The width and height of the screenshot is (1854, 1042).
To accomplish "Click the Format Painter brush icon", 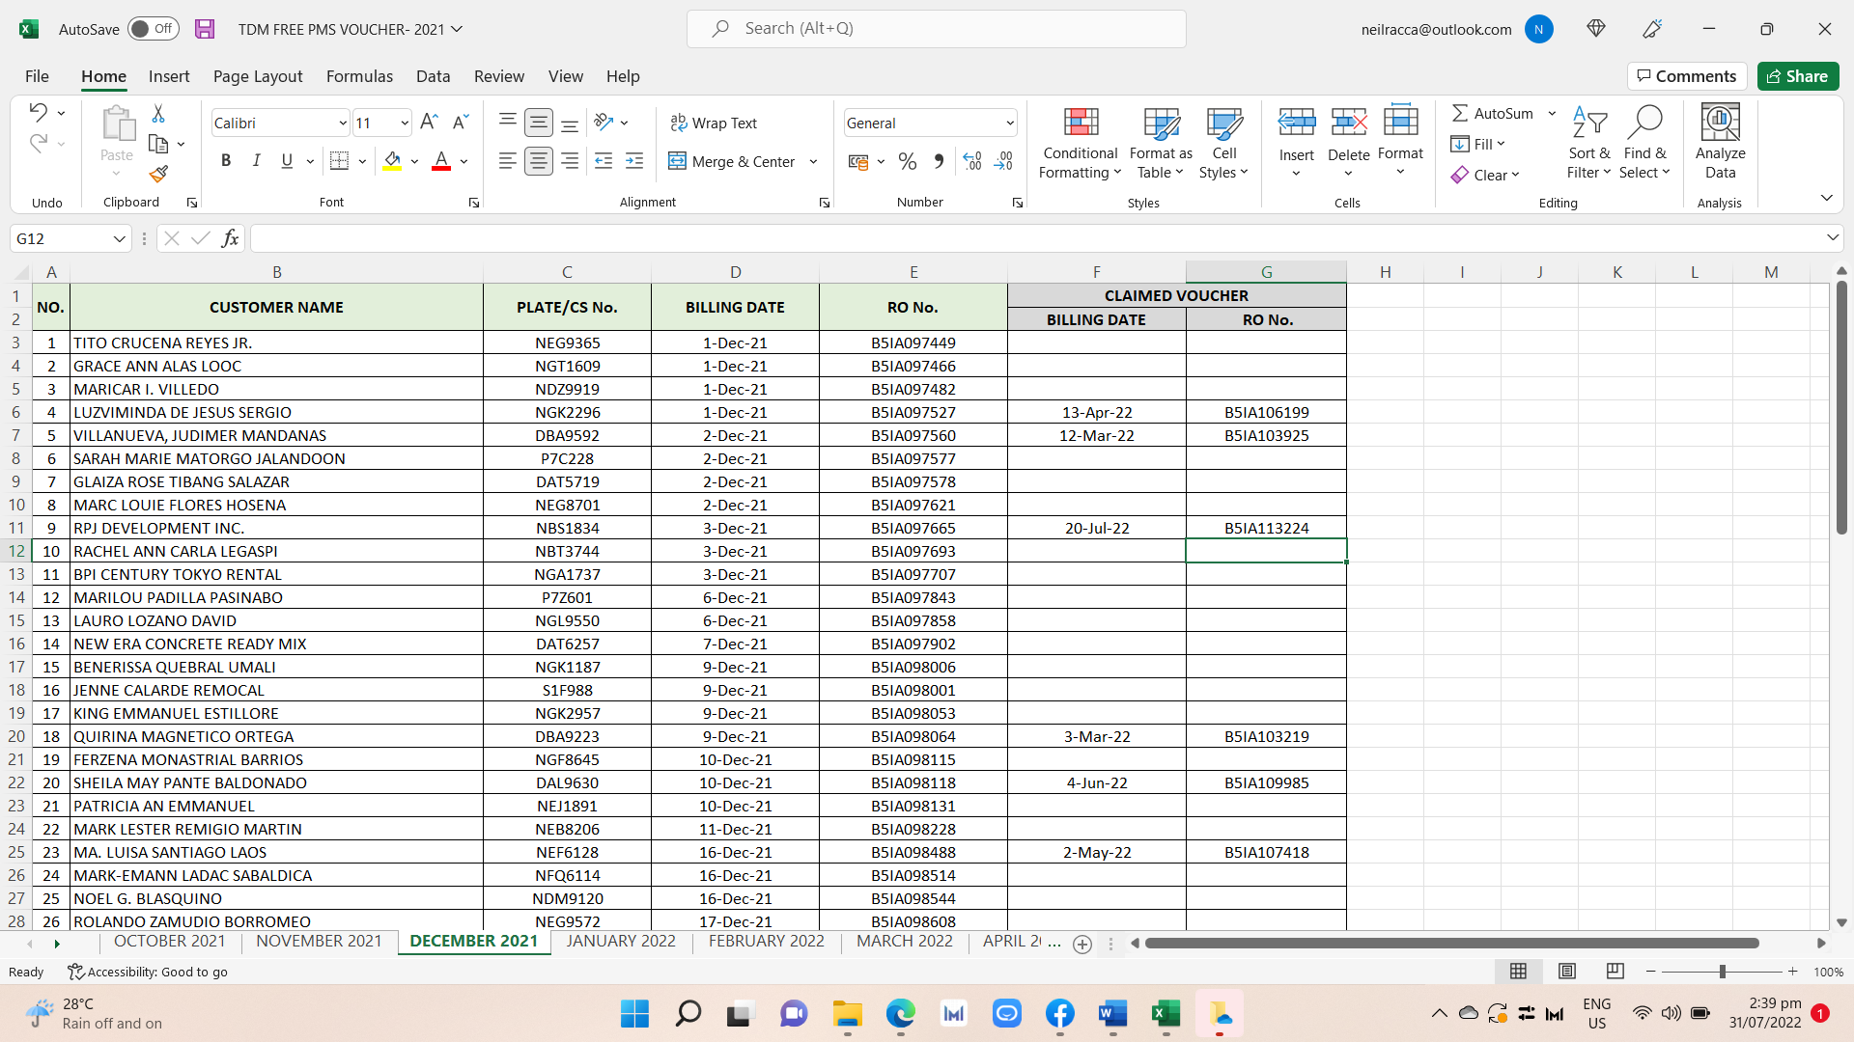I will coord(158,174).
